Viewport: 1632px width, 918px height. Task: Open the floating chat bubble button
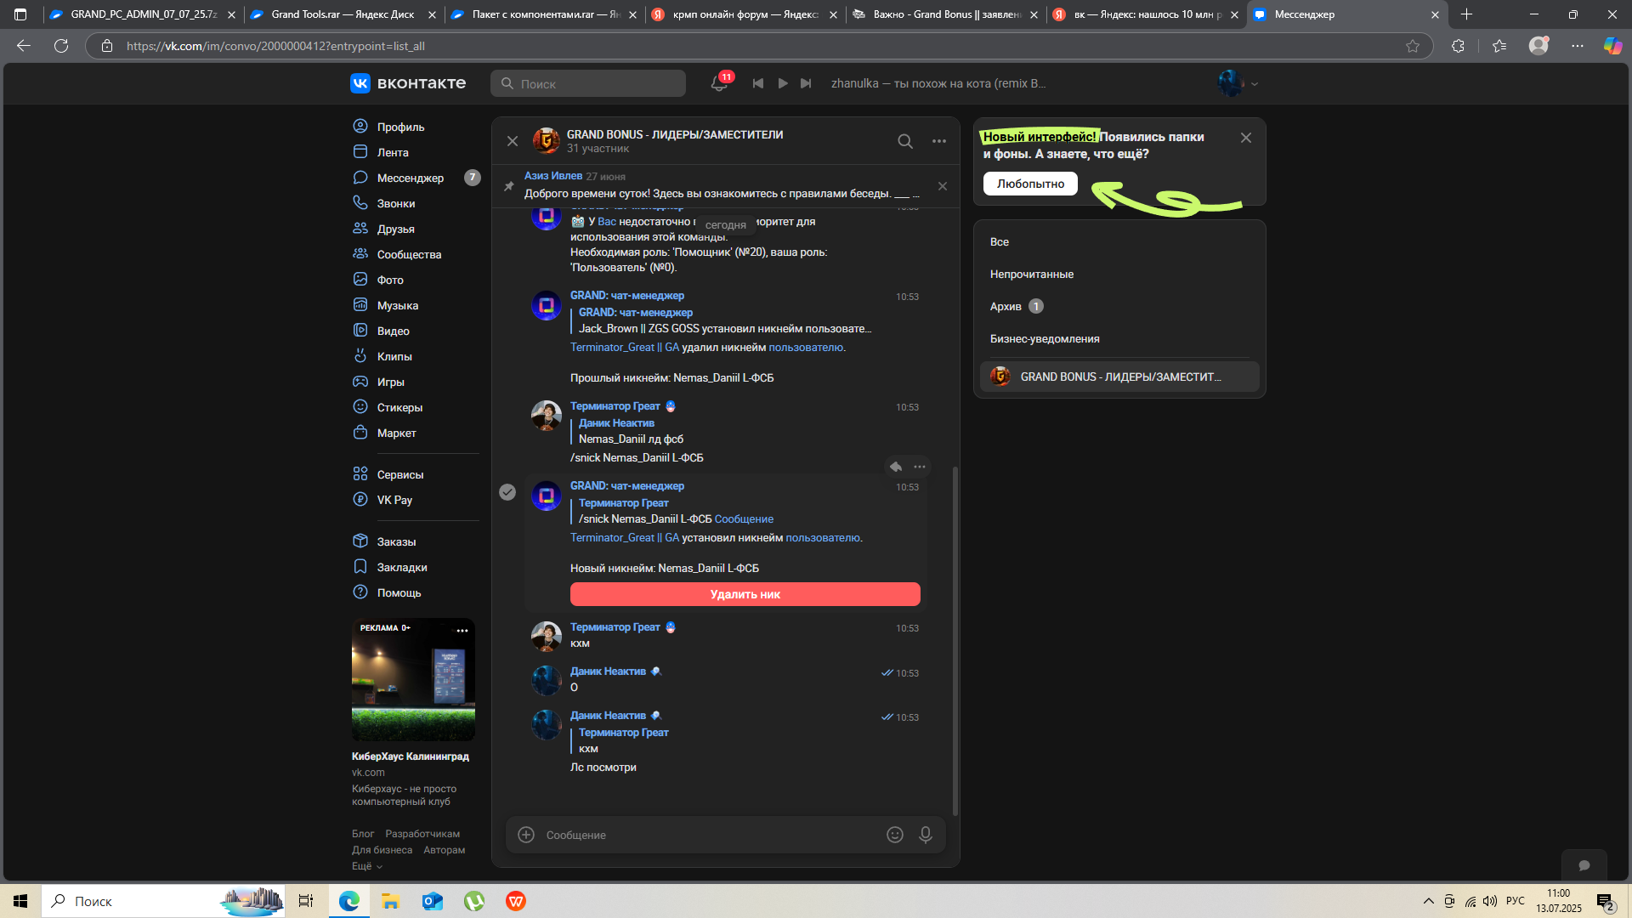1584,865
